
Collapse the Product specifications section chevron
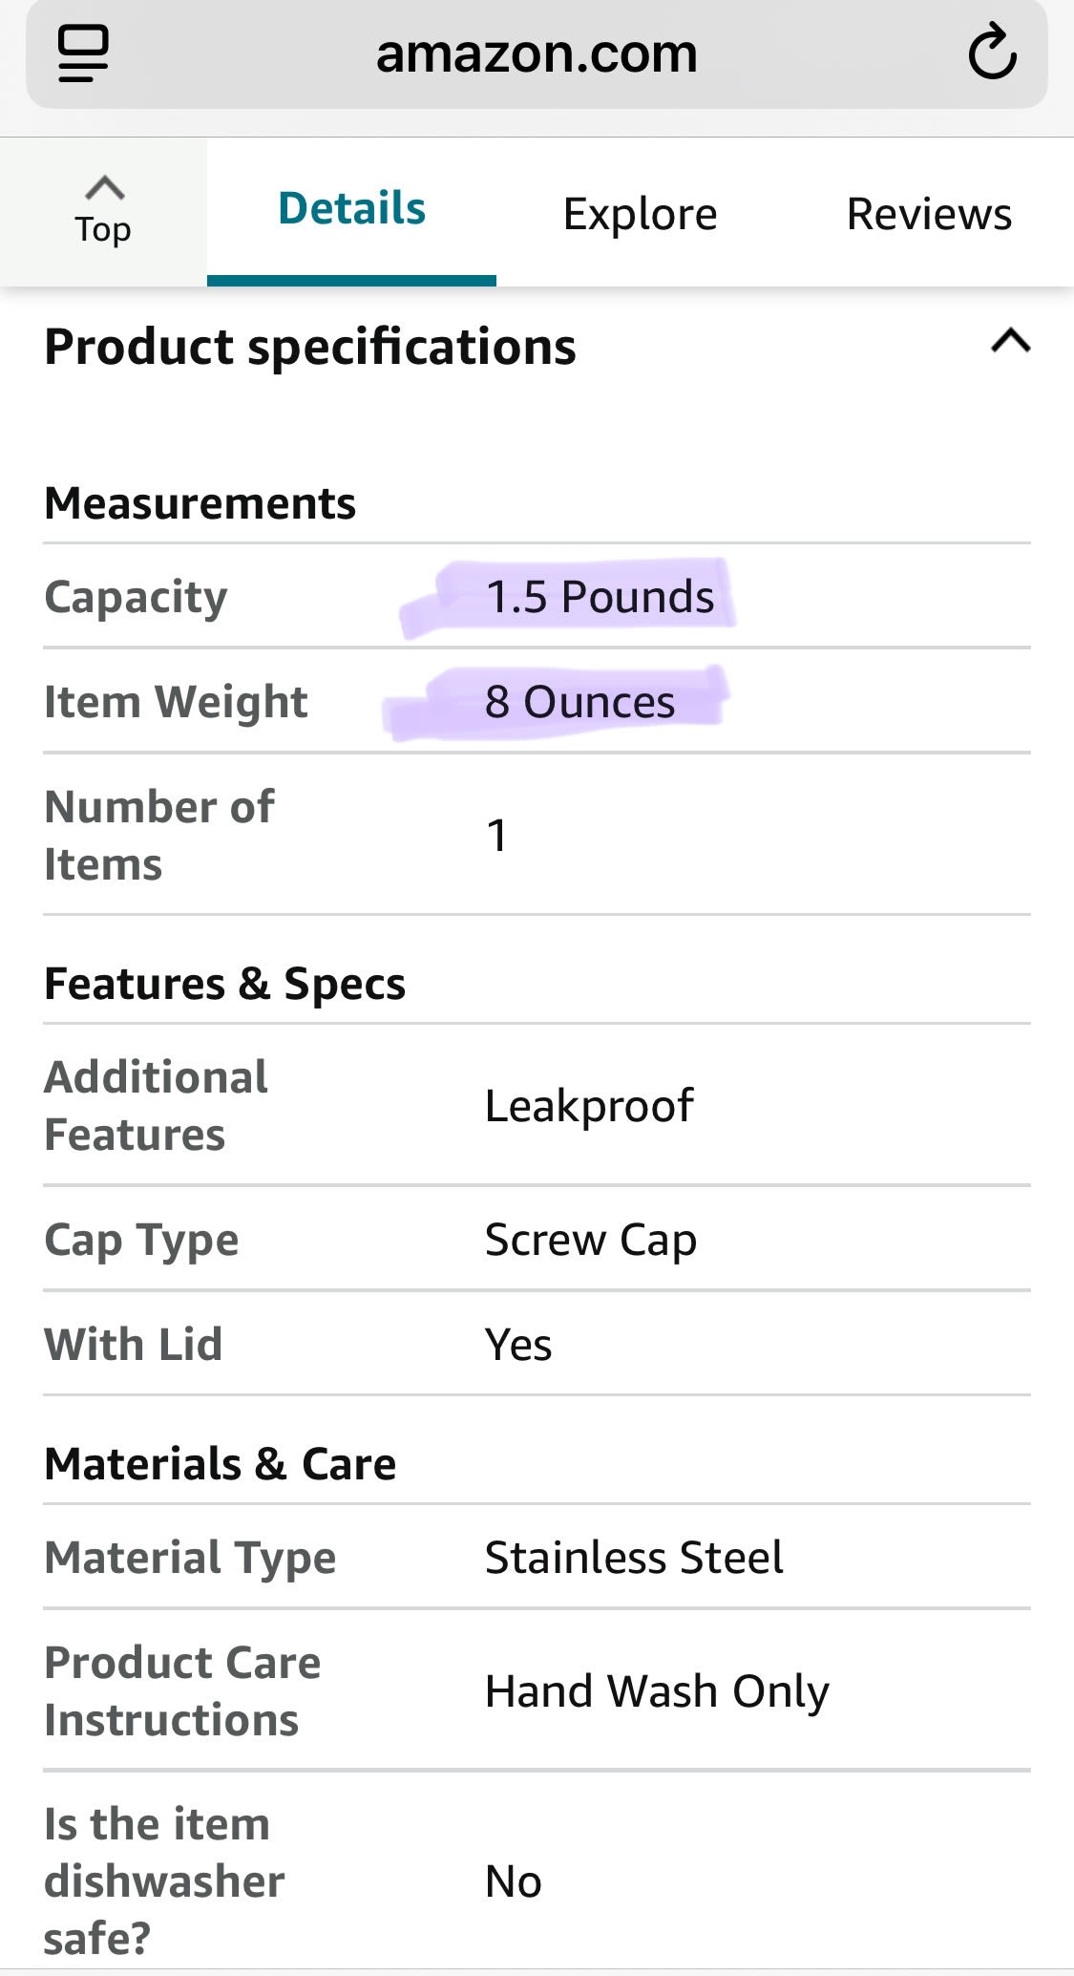pos(1011,341)
